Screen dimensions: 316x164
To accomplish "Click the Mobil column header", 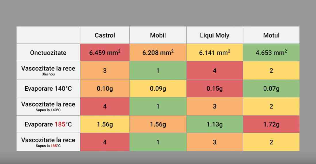I will (158, 35).
